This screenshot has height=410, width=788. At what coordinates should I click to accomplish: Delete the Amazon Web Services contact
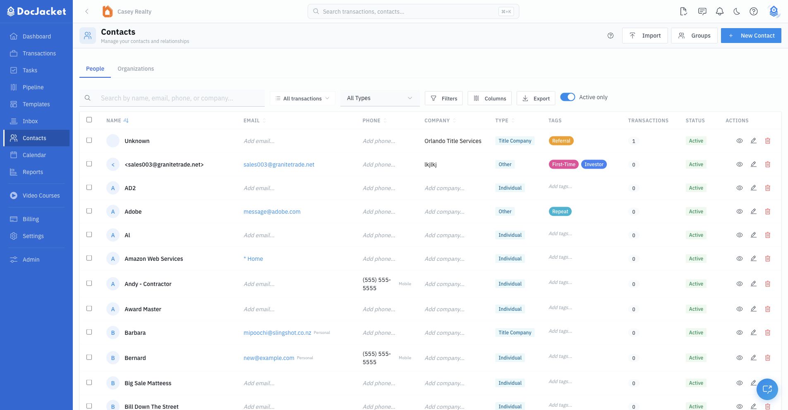tap(768, 259)
